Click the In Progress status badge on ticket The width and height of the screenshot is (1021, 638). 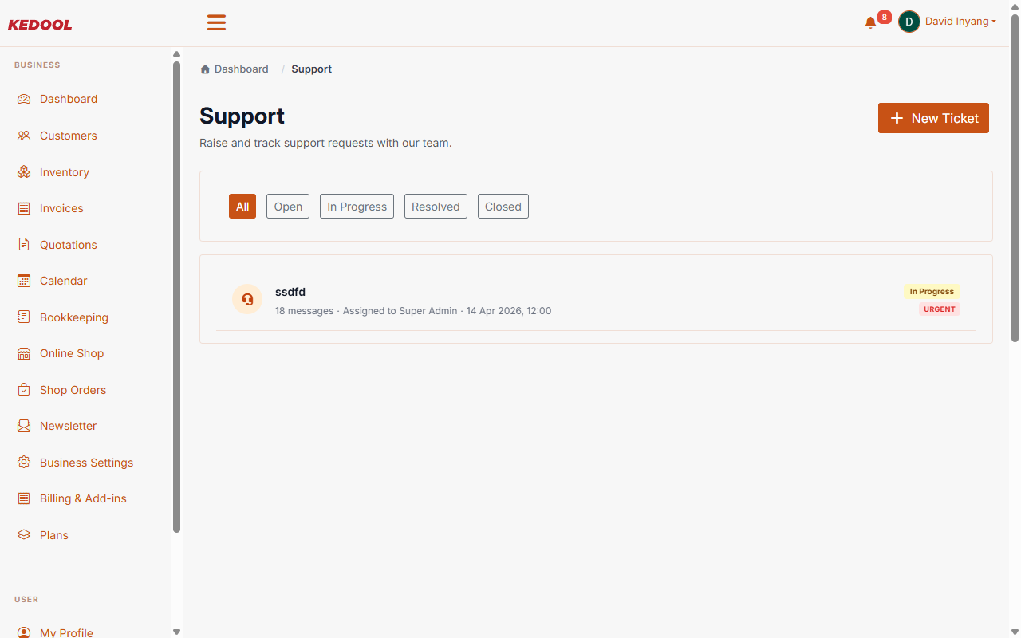pyautogui.click(x=932, y=292)
